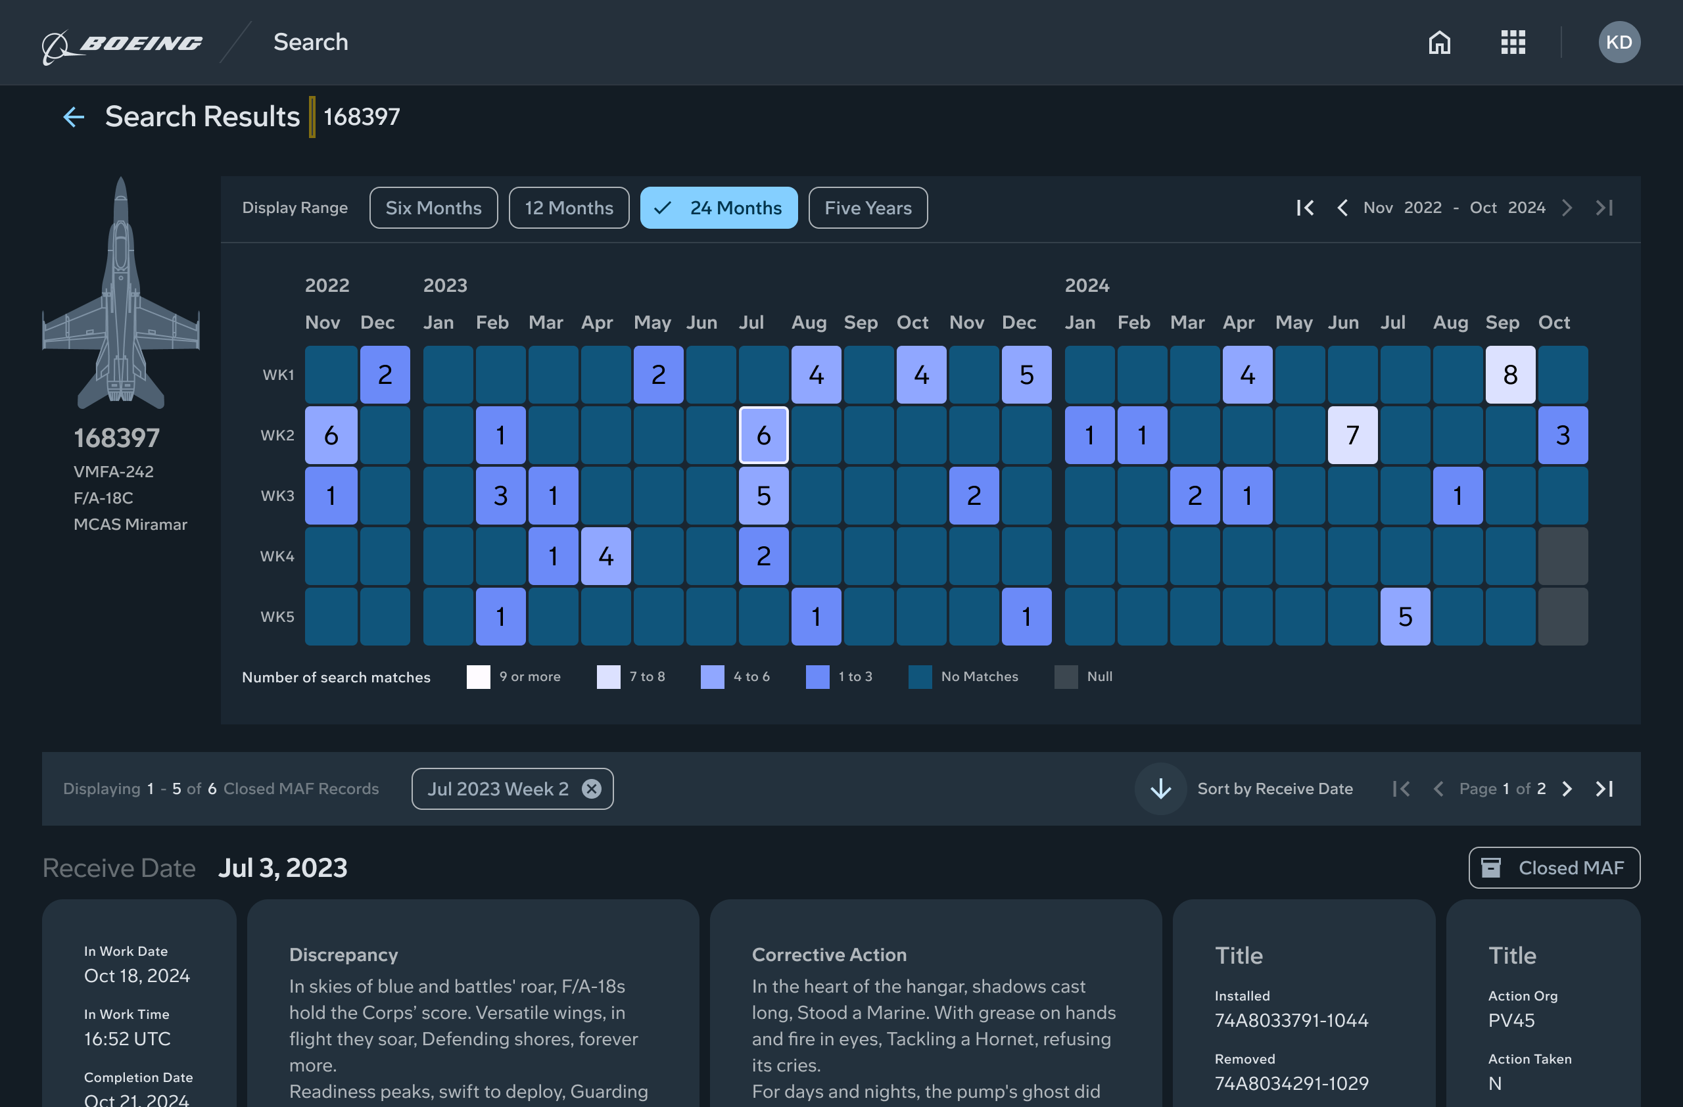Toggle sort direction arrow icon
This screenshot has width=1683, height=1107.
point(1160,789)
